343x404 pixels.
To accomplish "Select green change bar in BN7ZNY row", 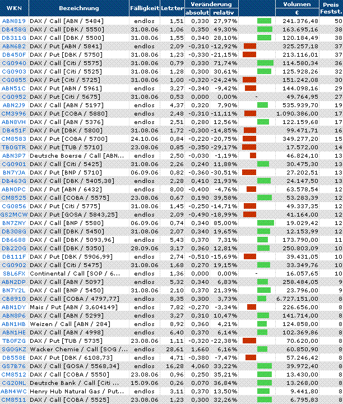I will point(266,223).
